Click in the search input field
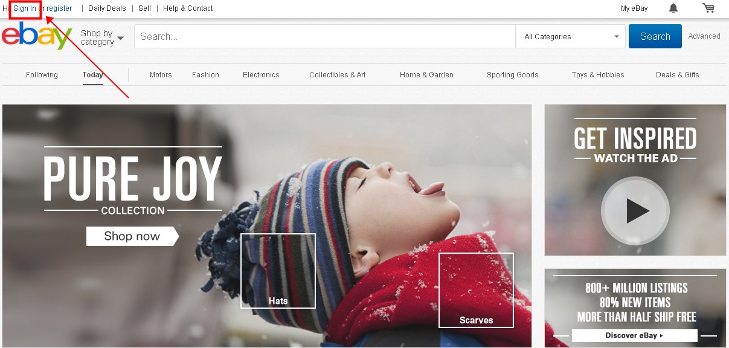 [x=325, y=36]
